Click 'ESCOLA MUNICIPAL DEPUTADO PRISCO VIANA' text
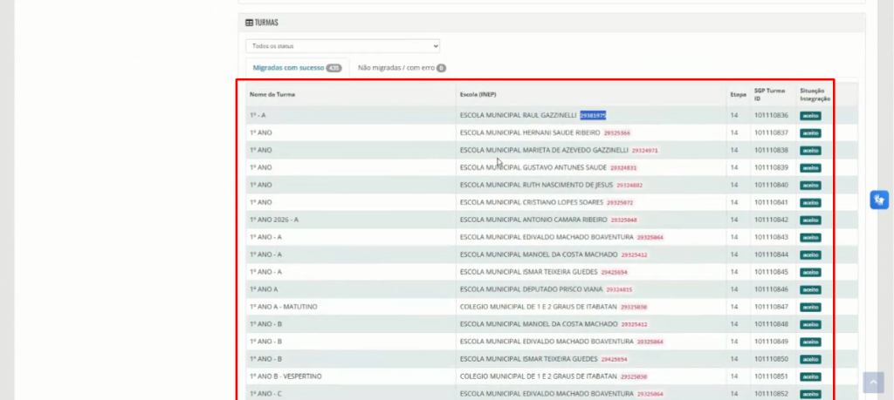The height and width of the screenshot is (400, 894). point(531,289)
